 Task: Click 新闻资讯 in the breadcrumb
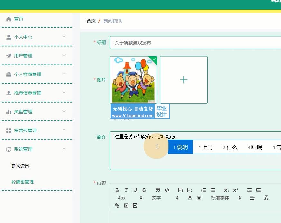(113, 21)
